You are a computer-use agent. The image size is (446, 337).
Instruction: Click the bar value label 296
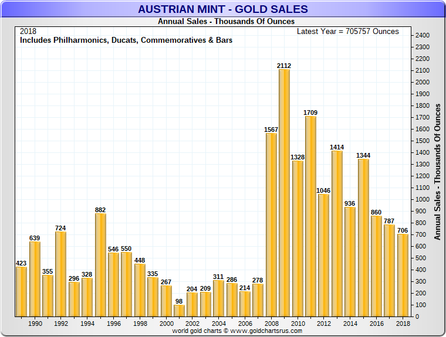pyautogui.click(x=74, y=278)
